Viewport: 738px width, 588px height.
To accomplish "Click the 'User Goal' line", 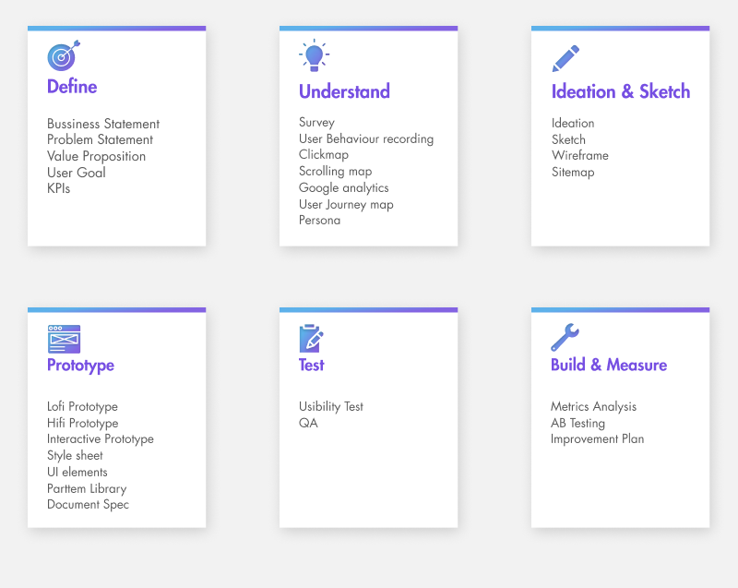I will click(x=77, y=173).
